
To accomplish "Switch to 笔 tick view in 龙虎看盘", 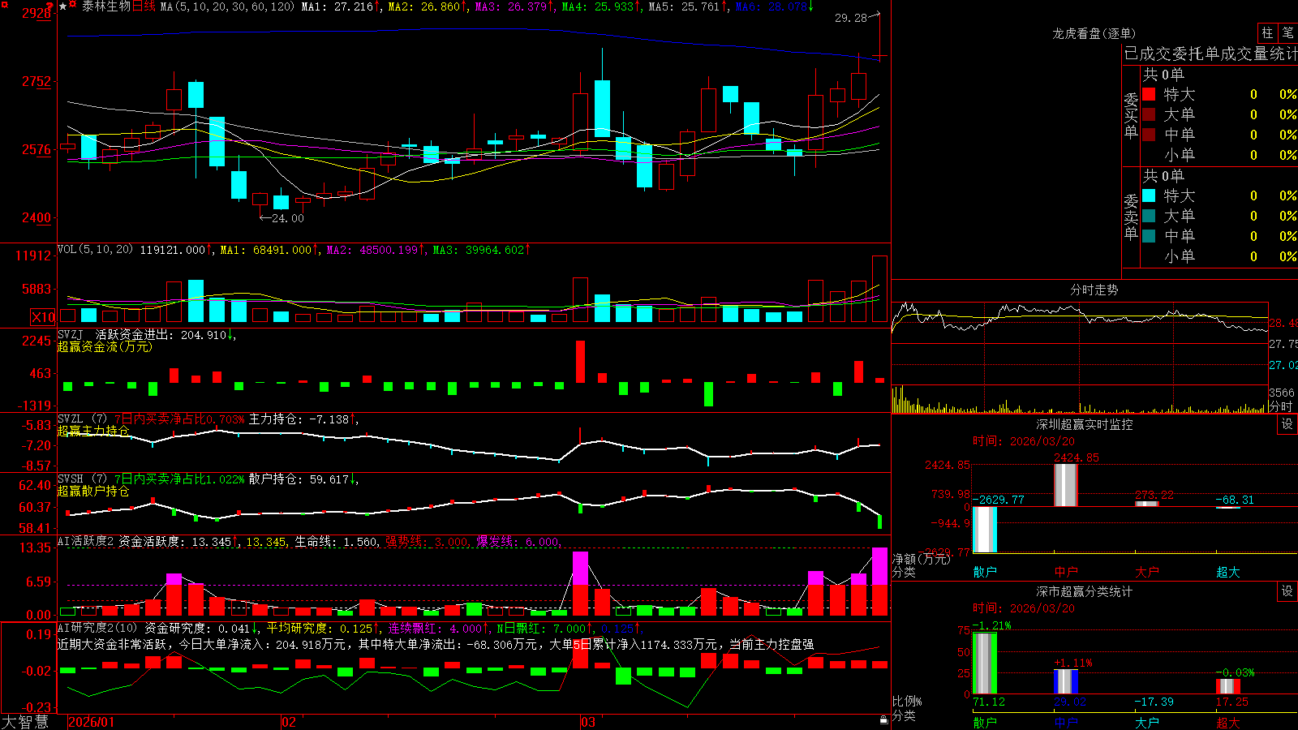I will coord(1288,33).
